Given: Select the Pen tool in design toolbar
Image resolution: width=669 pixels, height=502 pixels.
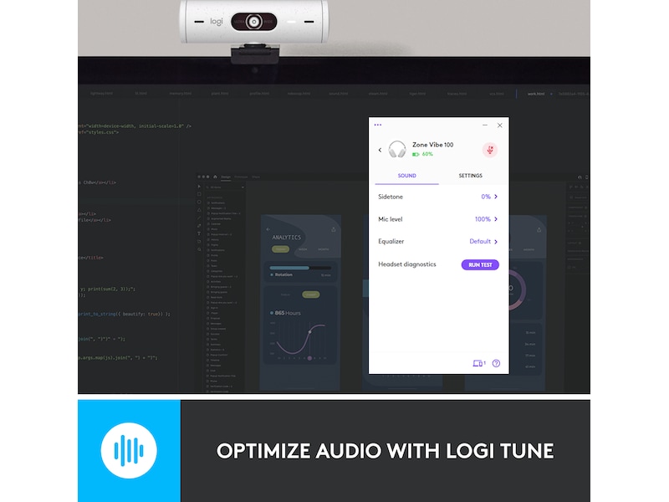Looking at the screenshot, I should (199, 224).
